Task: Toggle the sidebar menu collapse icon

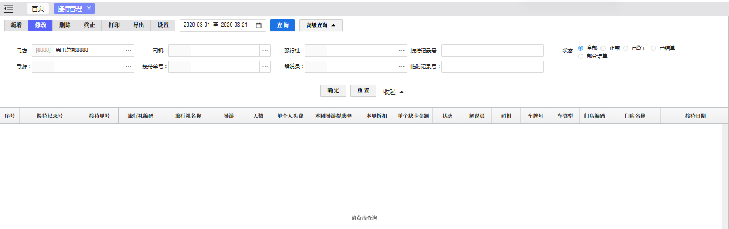Action: [x=9, y=9]
